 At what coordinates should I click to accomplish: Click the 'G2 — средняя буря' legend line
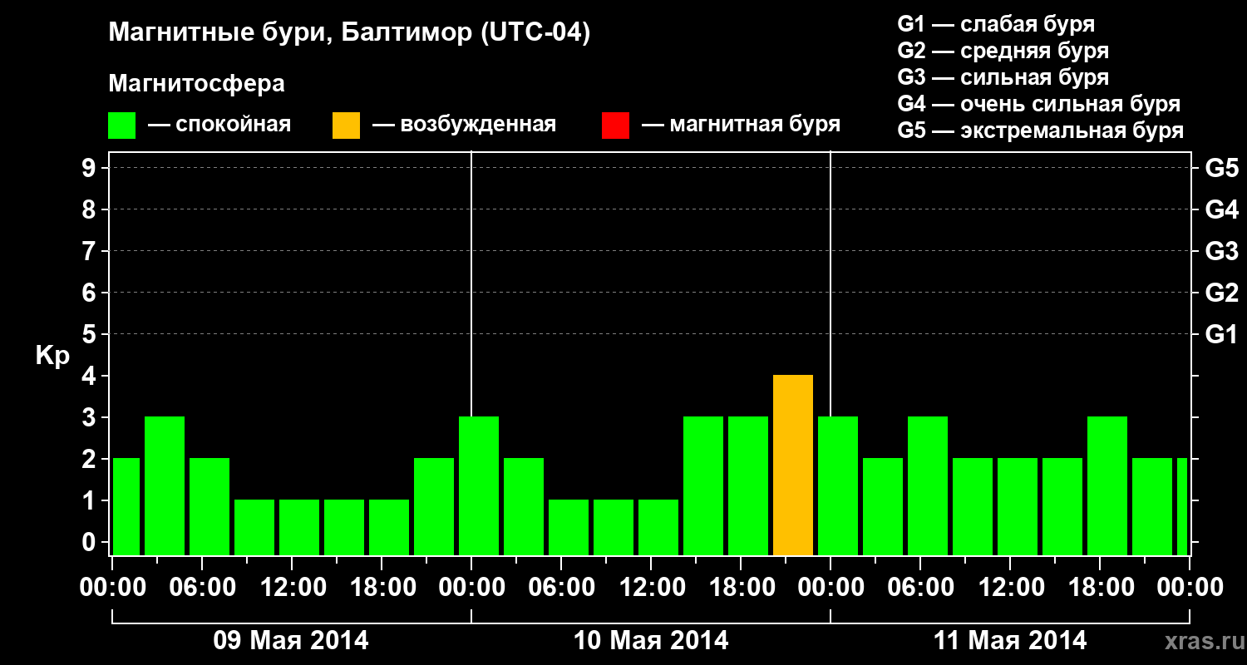[x=1003, y=51]
